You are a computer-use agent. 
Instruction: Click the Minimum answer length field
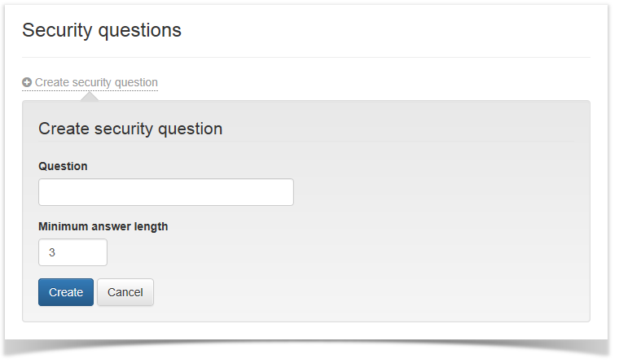click(x=72, y=252)
